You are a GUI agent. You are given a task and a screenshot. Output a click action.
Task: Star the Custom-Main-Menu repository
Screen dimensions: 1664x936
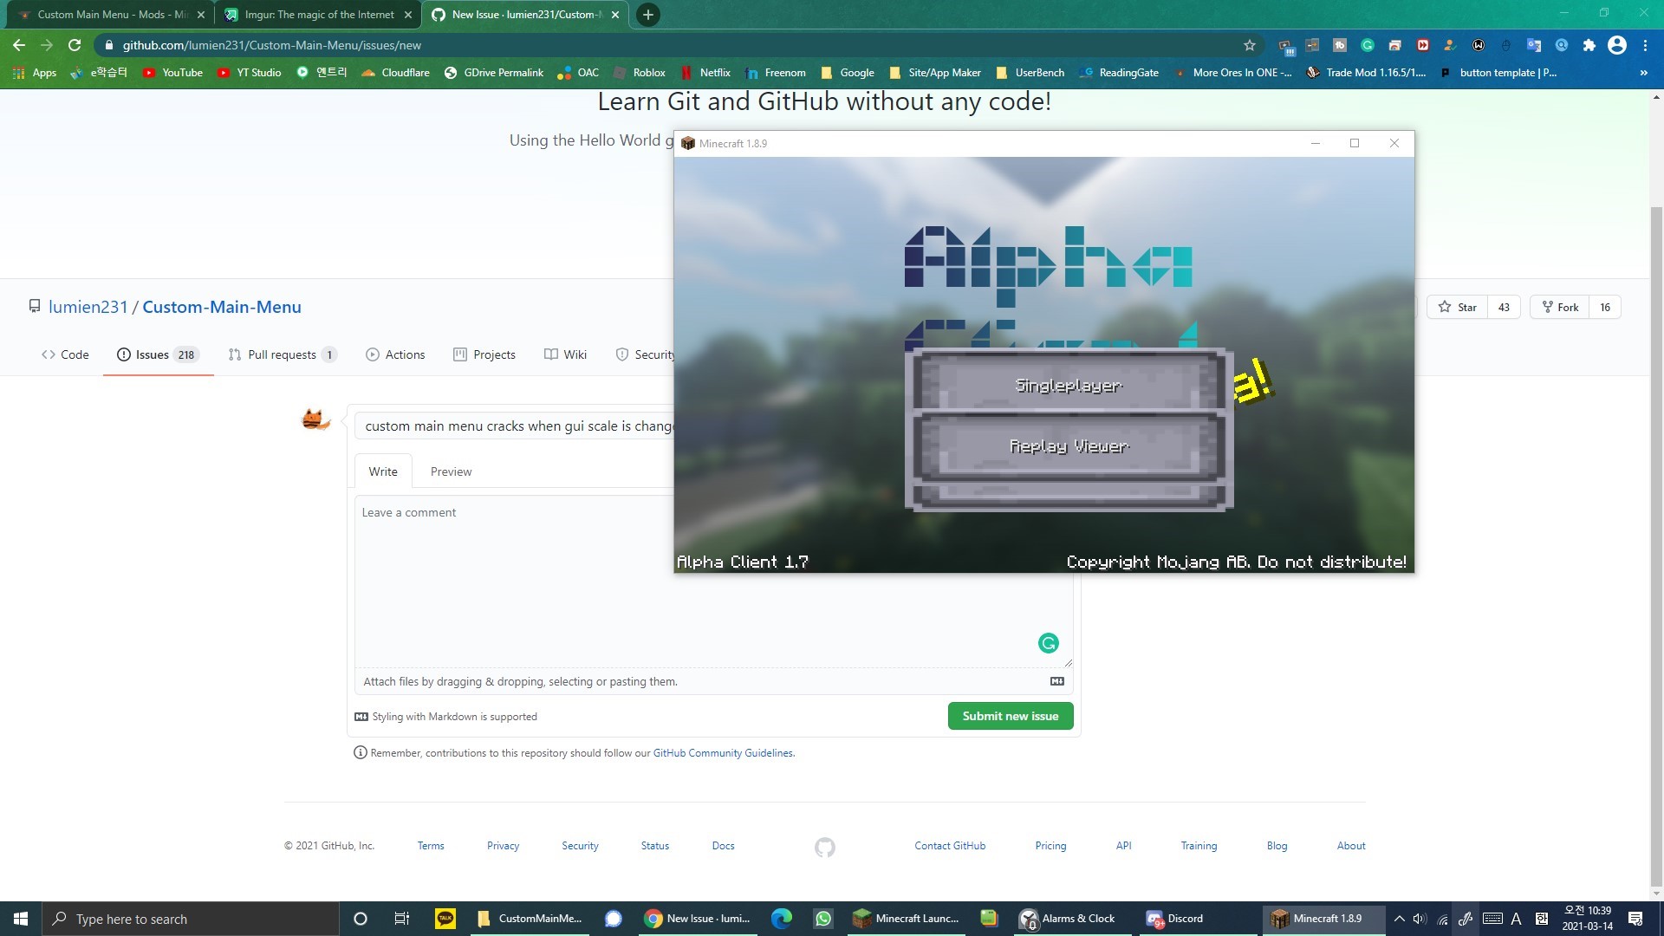coord(1459,307)
